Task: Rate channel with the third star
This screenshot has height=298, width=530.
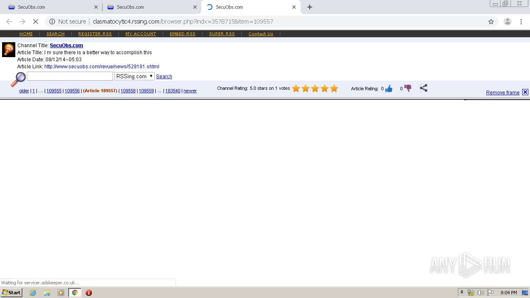Action: point(315,88)
